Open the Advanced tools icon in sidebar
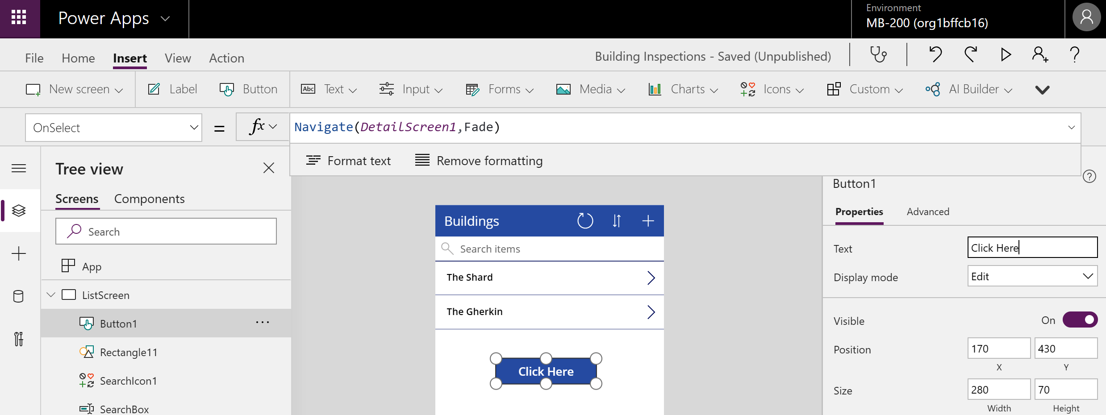Screen dimensions: 1106x415 point(19,339)
